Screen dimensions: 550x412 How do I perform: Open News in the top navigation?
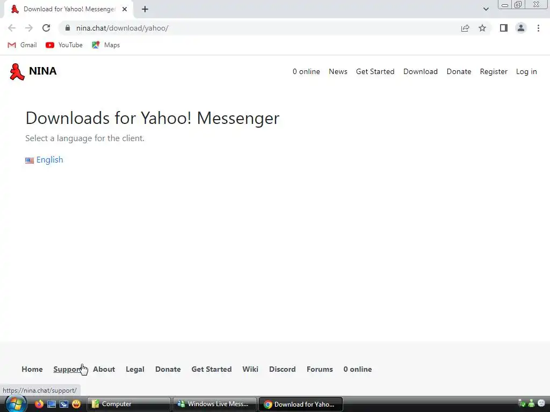[338, 71]
